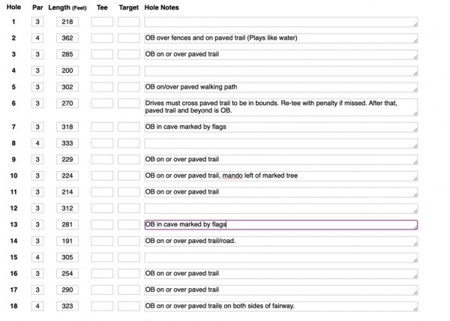Edit hole 18 notes about both sides
This screenshot has width=450, height=321.
pos(280,307)
